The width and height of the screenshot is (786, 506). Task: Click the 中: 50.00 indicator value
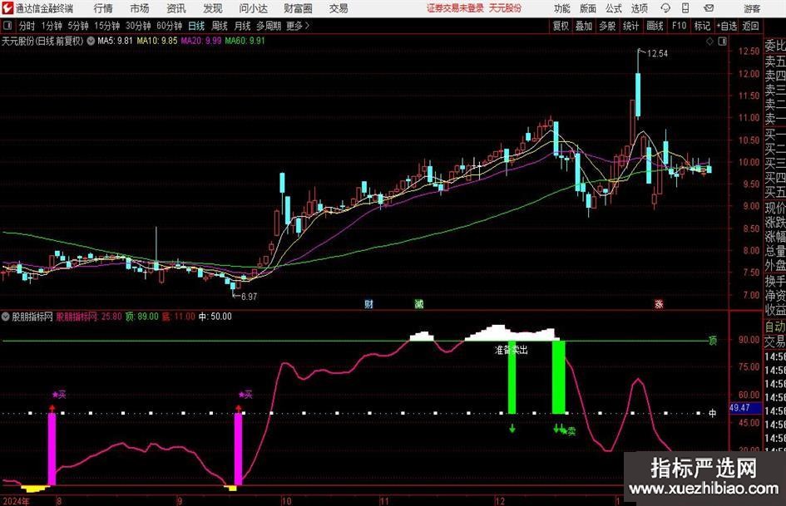[x=215, y=317]
